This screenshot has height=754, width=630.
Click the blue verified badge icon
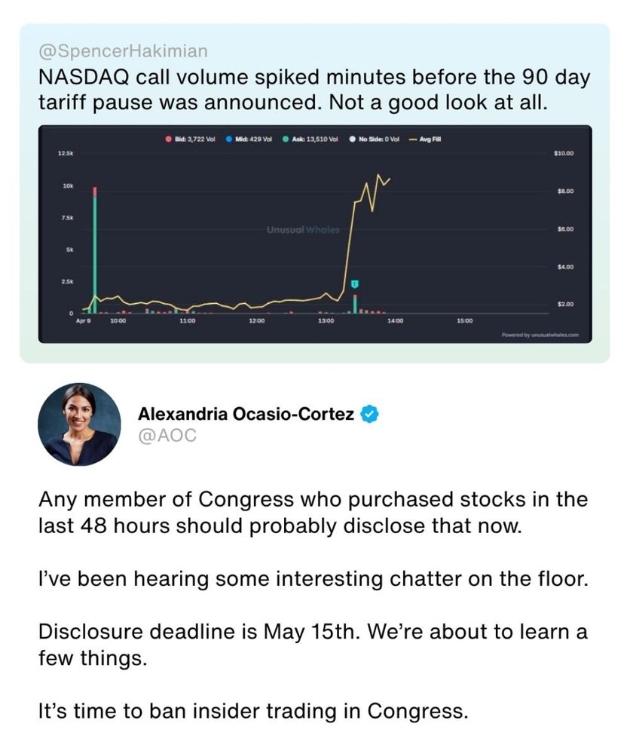(x=369, y=413)
